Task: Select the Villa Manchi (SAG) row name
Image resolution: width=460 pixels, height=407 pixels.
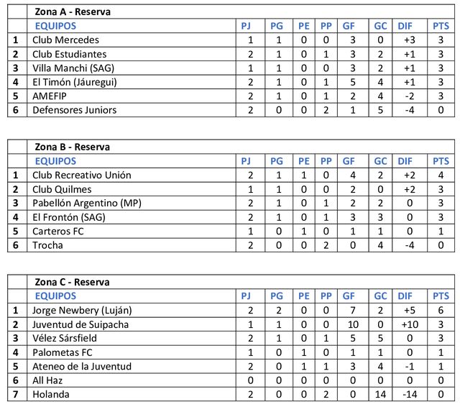Action: coord(73,68)
